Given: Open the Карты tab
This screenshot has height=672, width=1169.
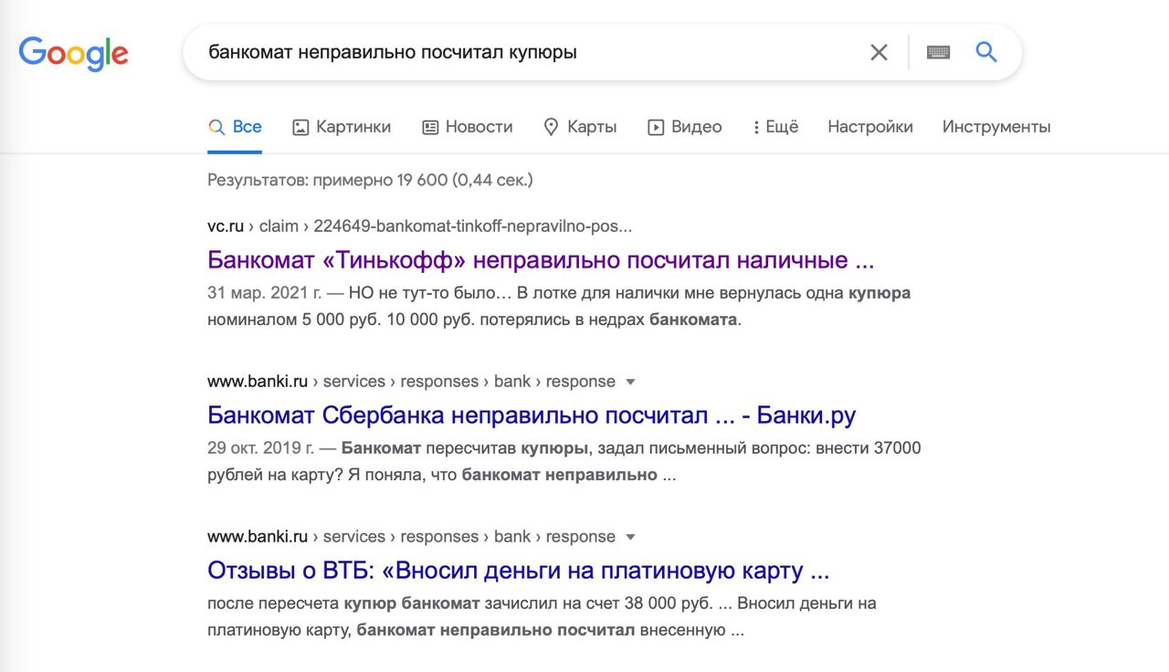Looking at the screenshot, I should (580, 127).
